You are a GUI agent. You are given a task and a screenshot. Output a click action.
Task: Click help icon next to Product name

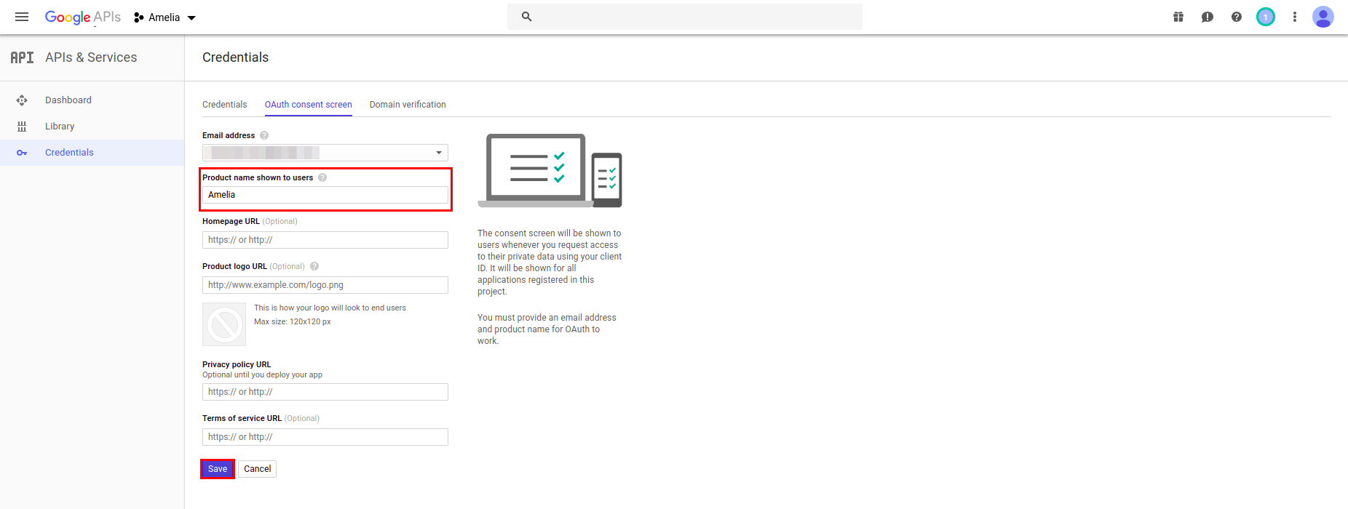tap(322, 177)
